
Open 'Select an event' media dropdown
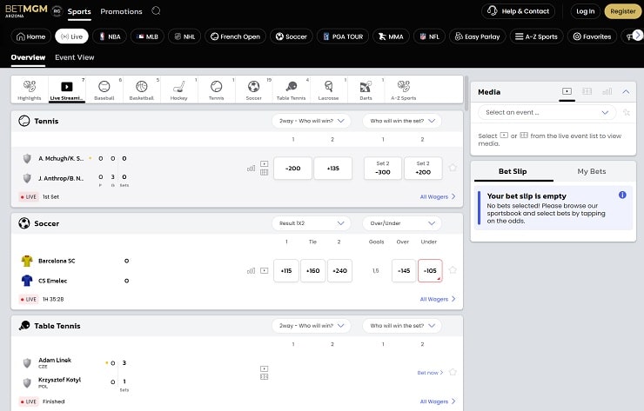547,112
